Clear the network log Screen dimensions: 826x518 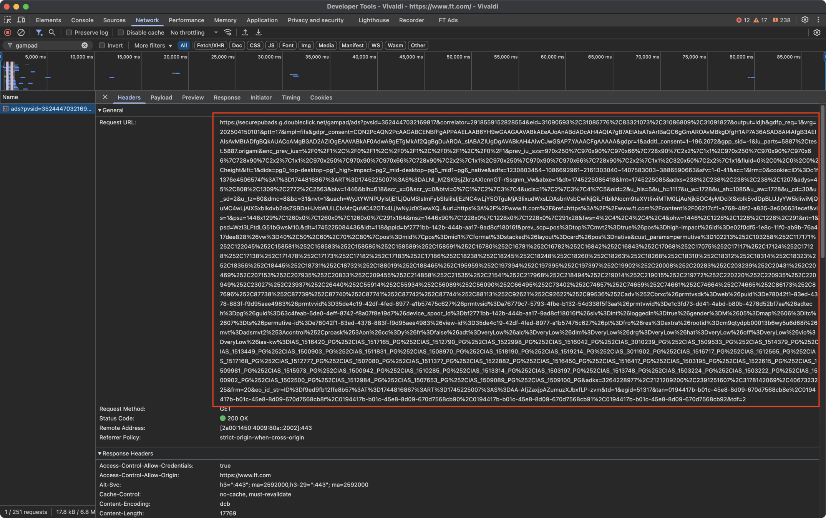point(21,33)
